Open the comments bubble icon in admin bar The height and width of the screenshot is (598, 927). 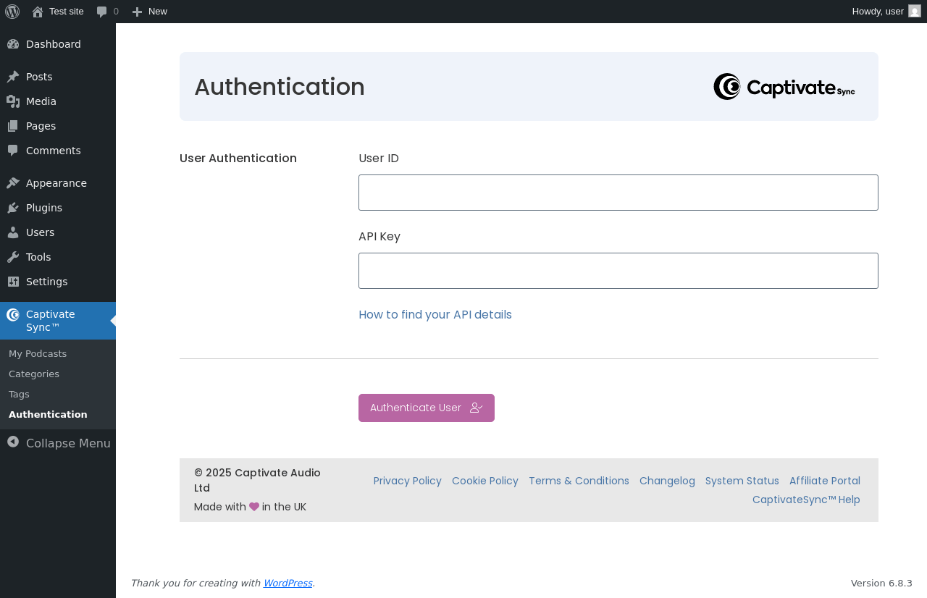click(102, 12)
